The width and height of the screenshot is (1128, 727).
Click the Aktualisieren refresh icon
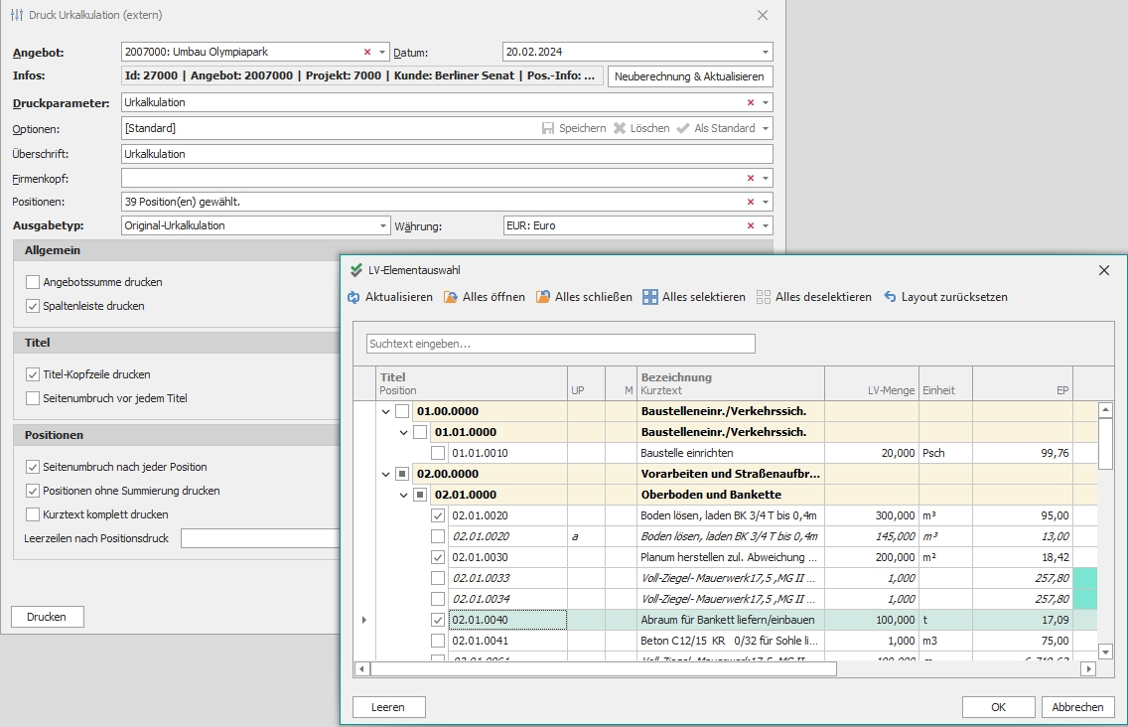click(354, 297)
